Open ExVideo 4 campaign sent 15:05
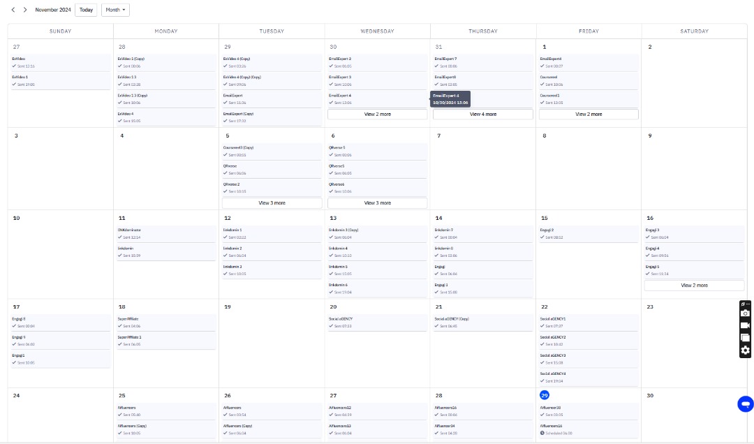 pos(166,117)
